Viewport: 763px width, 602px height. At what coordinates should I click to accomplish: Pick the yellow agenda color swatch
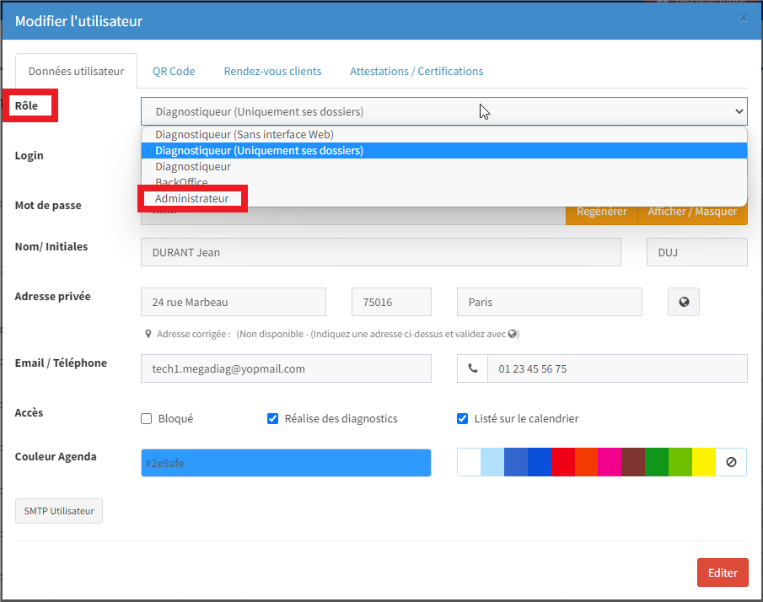point(704,462)
